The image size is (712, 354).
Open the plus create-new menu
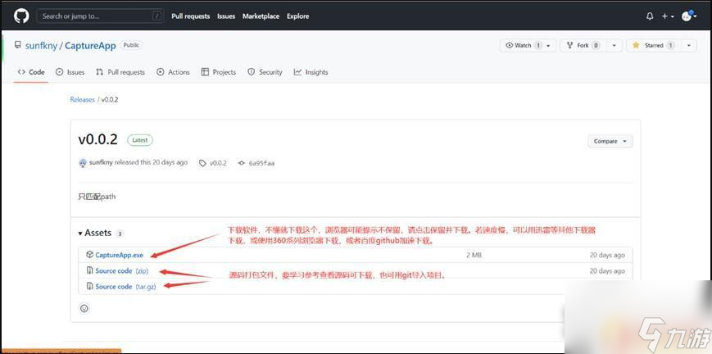point(668,16)
